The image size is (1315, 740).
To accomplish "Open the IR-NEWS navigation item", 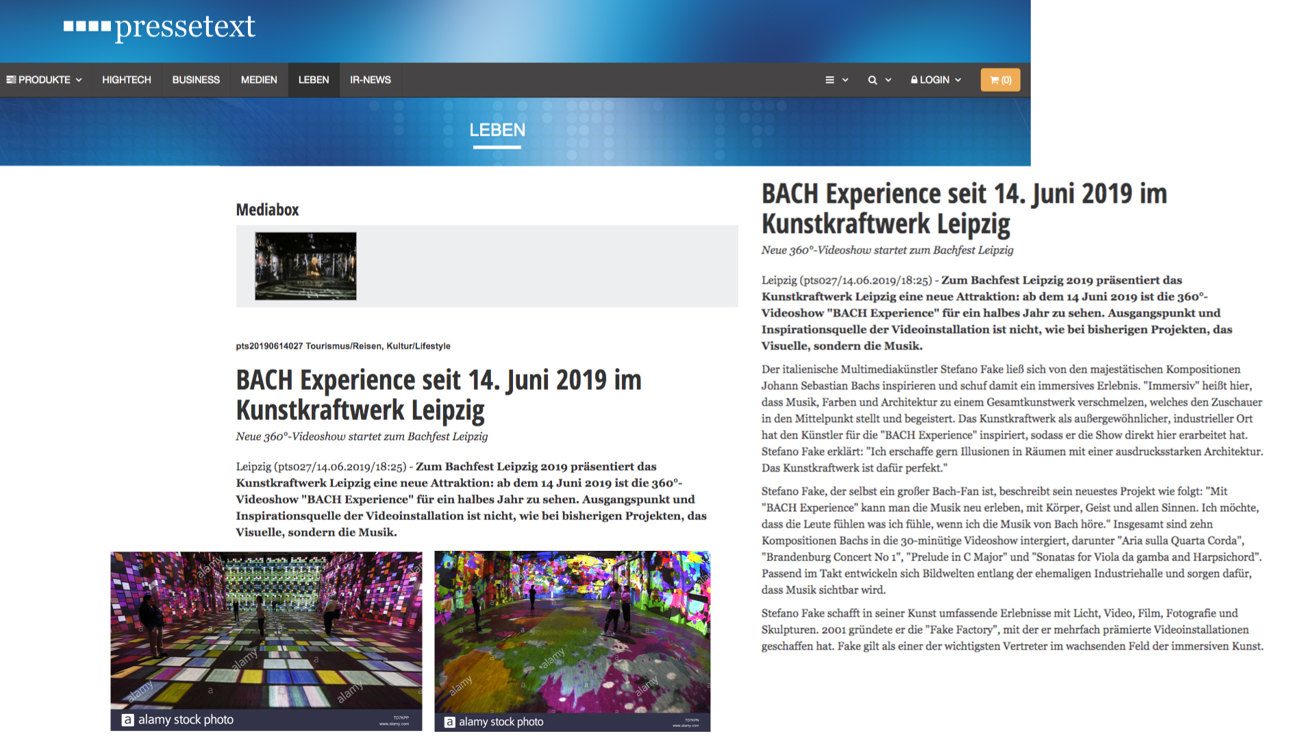I will (370, 80).
